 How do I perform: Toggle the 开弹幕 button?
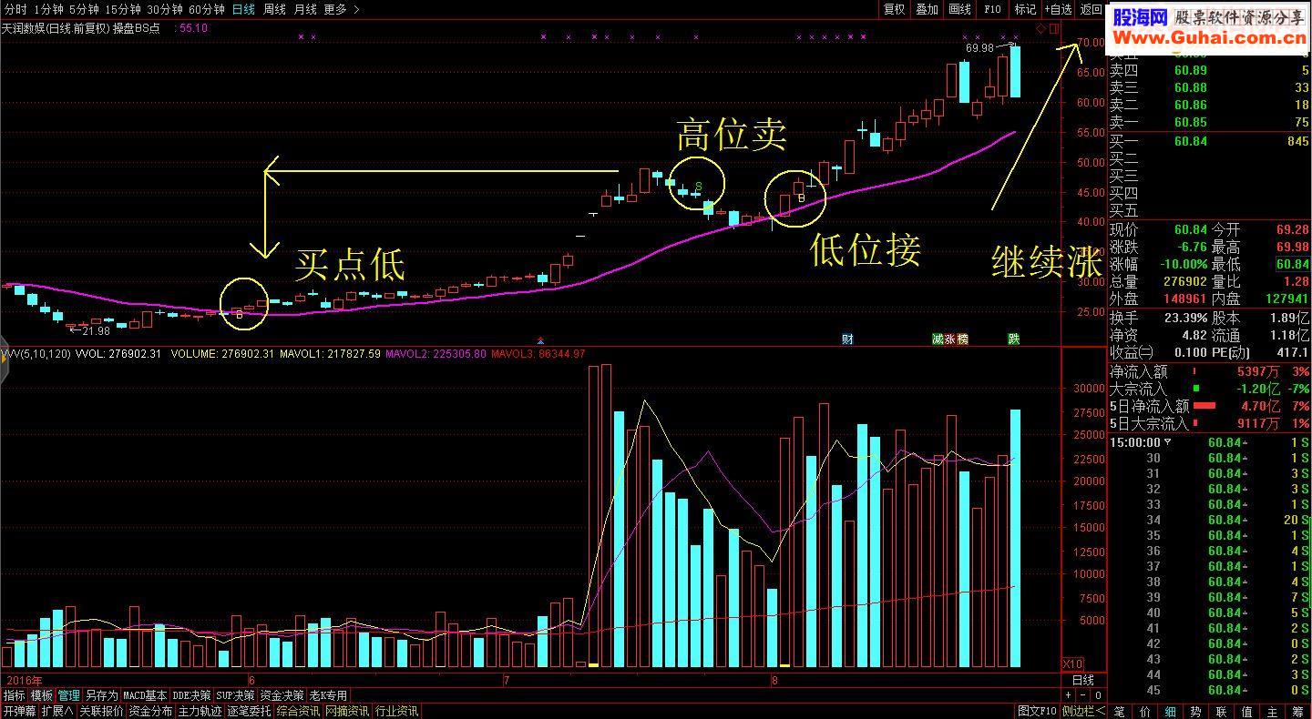pos(19,711)
